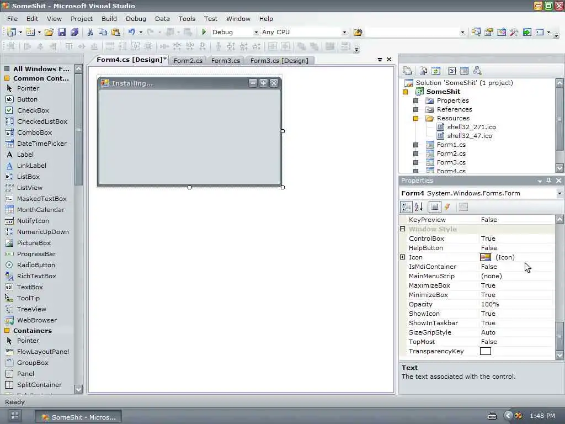The height and width of the screenshot is (424, 565).
Task: Click the Opacity 100% value
Action: pyautogui.click(x=490, y=304)
